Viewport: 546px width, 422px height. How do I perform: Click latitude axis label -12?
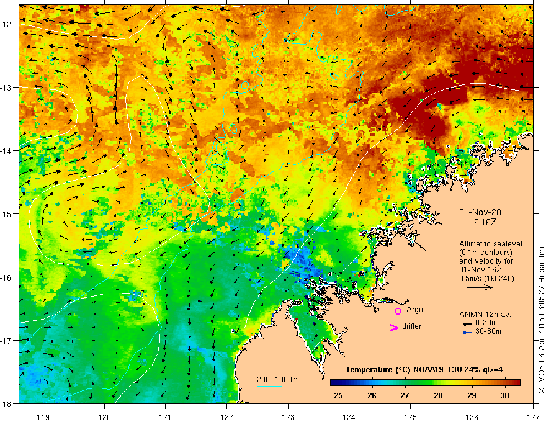click(7, 24)
